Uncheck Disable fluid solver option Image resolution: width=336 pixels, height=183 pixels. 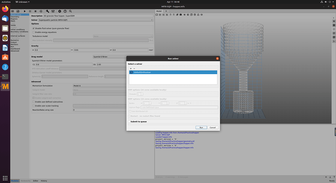point(34,29)
